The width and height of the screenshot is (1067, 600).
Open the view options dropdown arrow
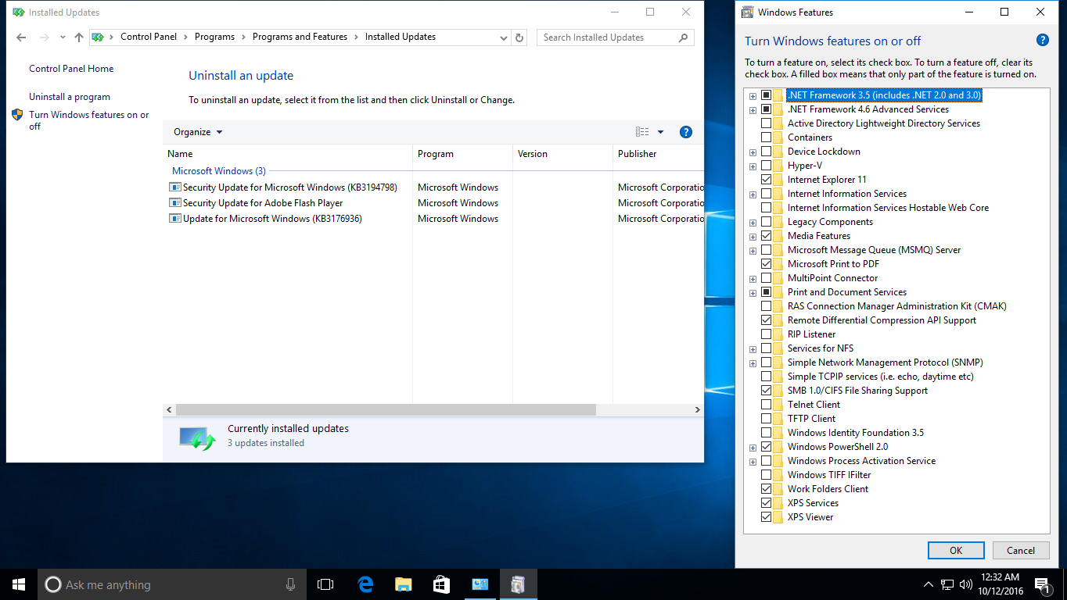[x=660, y=132]
